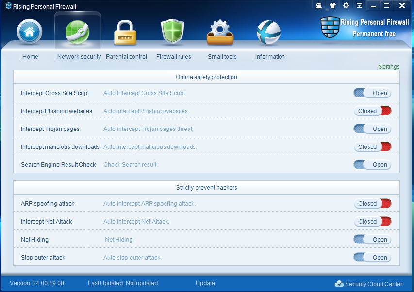Open Information globe icon
414x292 pixels.
(x=268, y=32)
